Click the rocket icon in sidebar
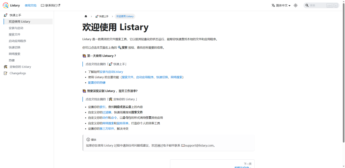The image size is (345, 168). click(x=6, y=15)
